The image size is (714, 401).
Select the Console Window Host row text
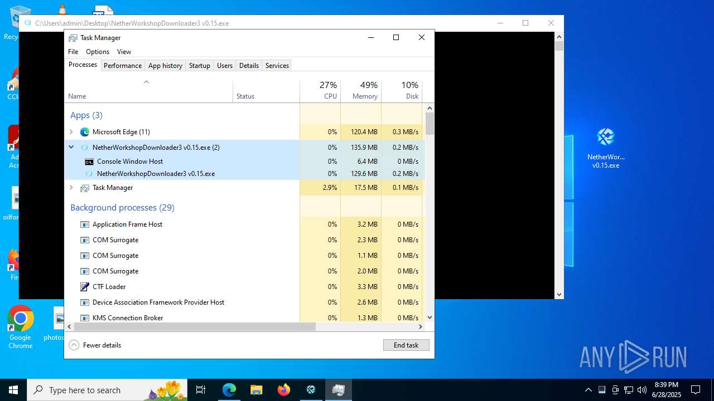click(130, 162)
